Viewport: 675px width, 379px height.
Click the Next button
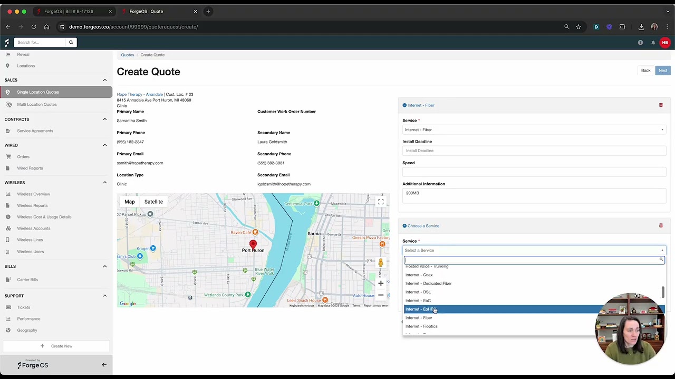tap(663, 71)
